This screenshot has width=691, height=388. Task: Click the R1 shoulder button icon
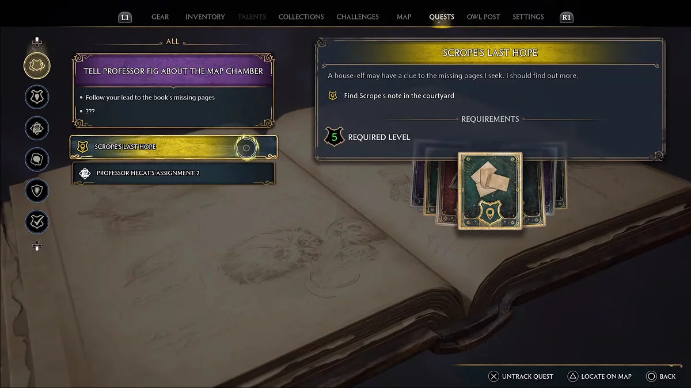click(567, 17)
